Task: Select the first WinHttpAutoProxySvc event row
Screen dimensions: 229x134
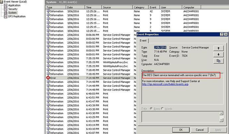Action: [x=91, y=62]
